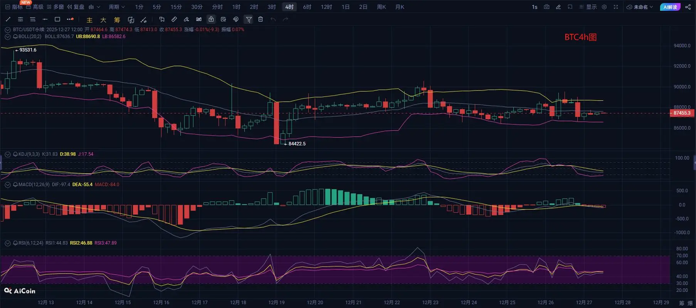
Task: Switch to the 周K timeframe
Action: click(x=381, y=7)
